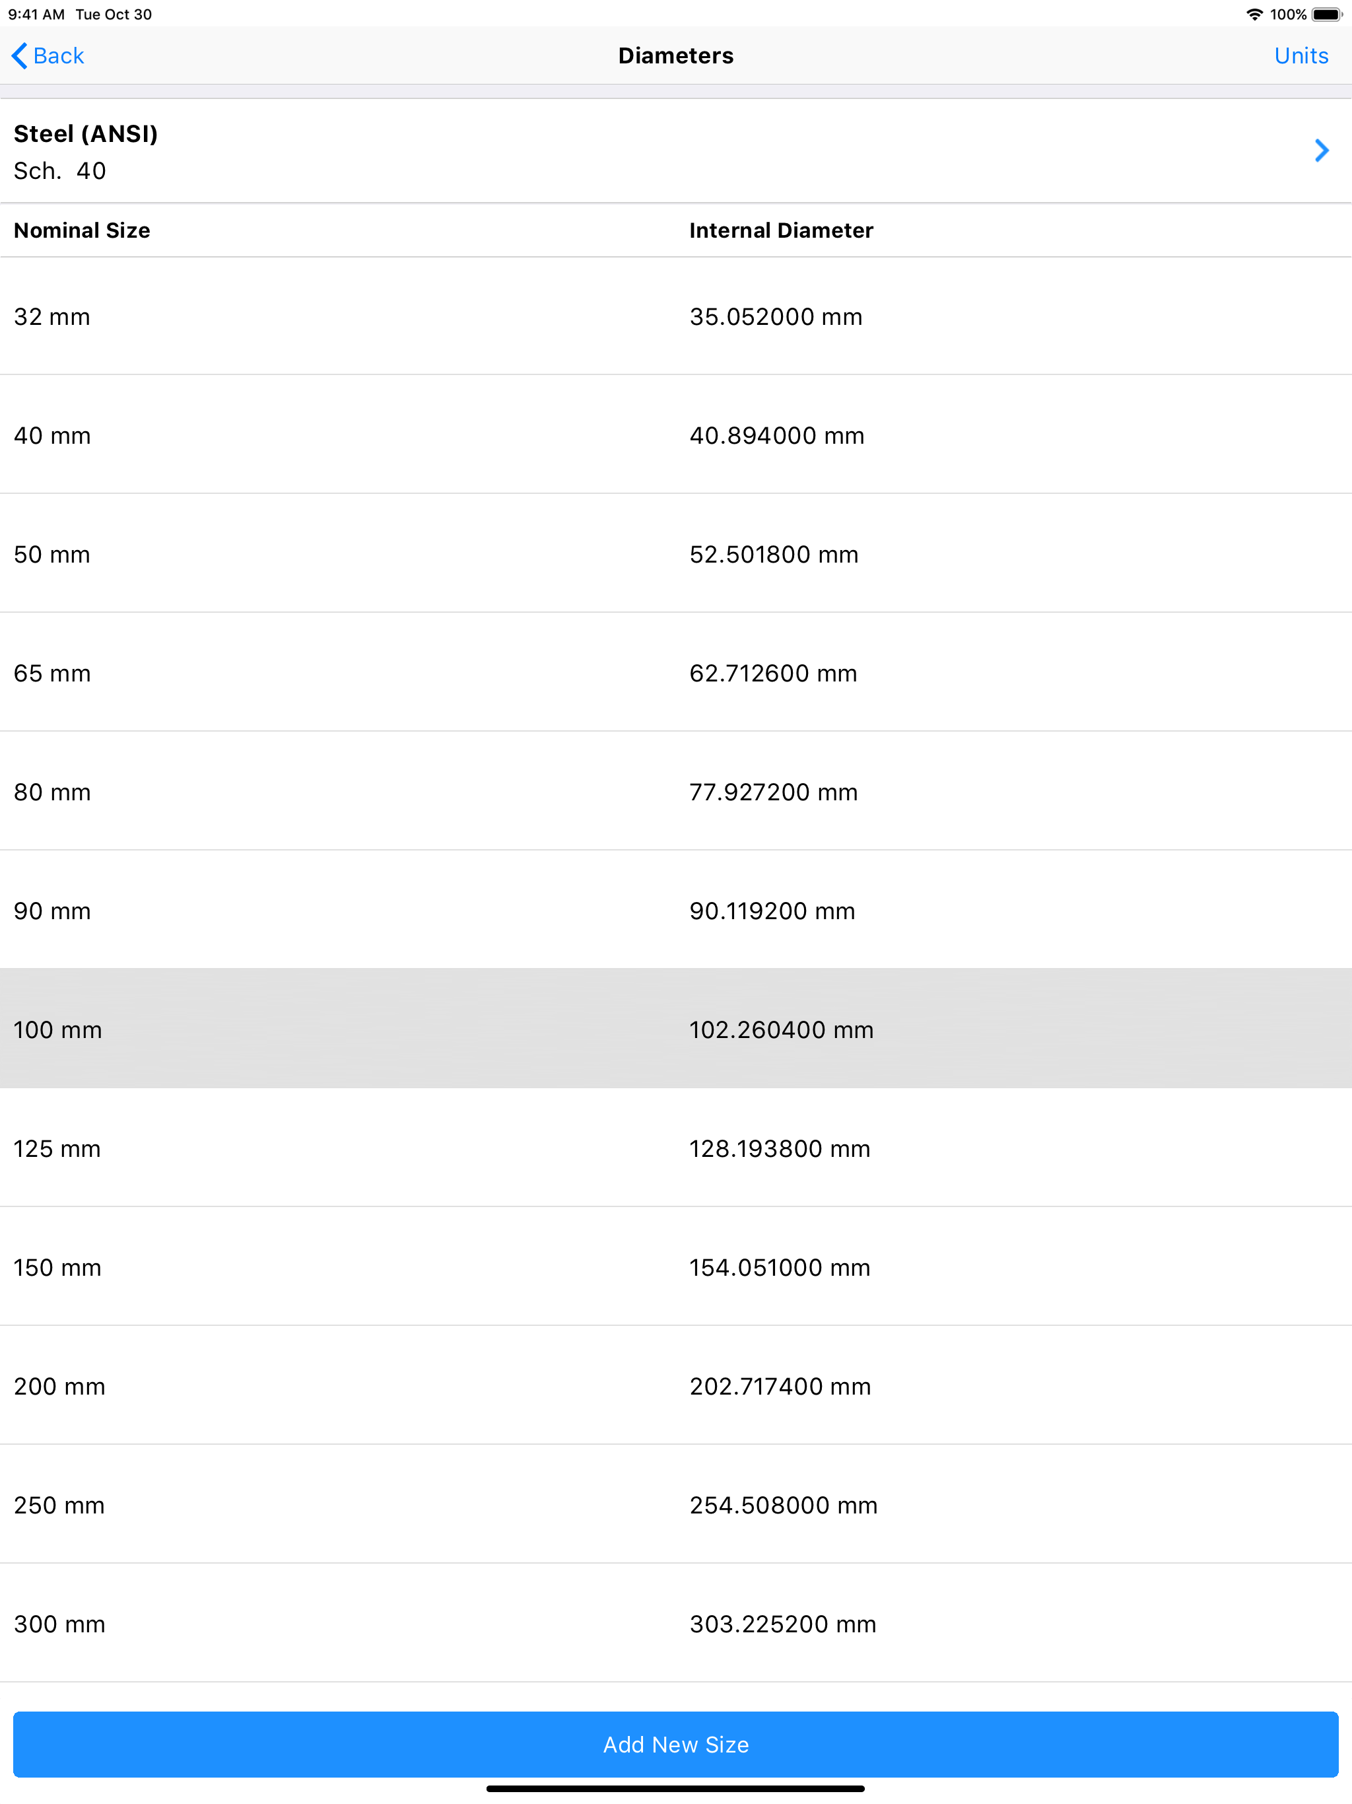Tap the Wi-Fi status icon

[x=1254, y=15]
